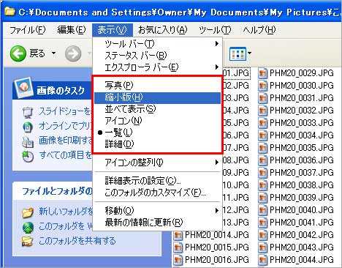This screenshot has width=342, height=268.
Task: Choose このフォルダのカスタマイズ(F)... entry
Action: click(x=157, y=193)
